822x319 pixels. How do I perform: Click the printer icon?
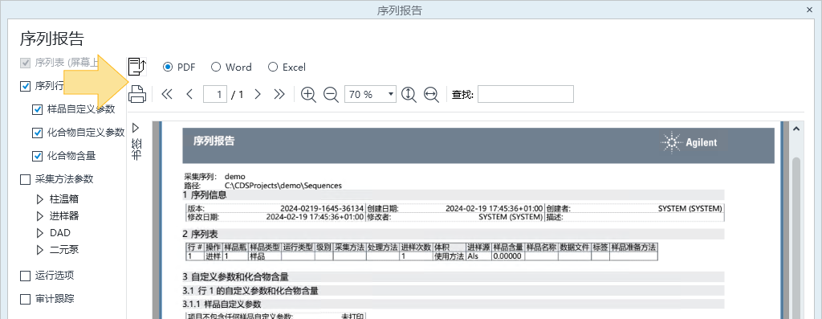[137, 94]
